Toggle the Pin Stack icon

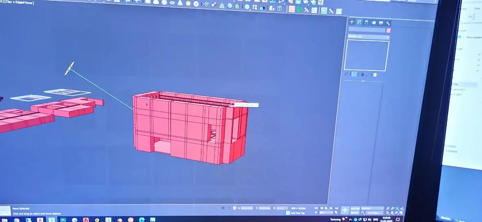[346, 74]
